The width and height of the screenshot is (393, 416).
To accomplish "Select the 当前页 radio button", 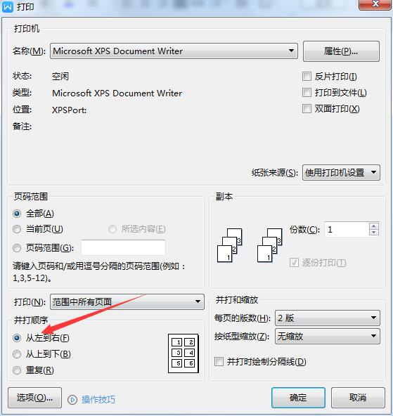I will 17,229.
